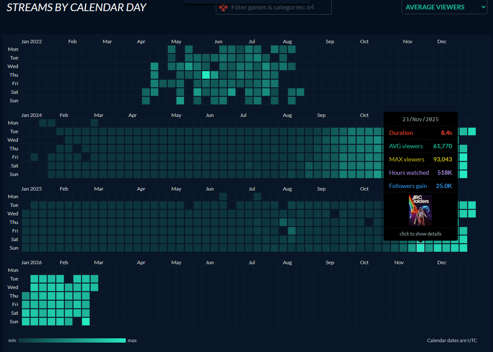Viewport: 493px width, 352px height.
Task: Click the 'max' legend label
Action: click(133, 341)
